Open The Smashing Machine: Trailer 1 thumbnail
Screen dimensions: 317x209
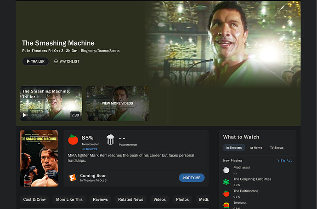pyautogui.click(x=51, y=103)
